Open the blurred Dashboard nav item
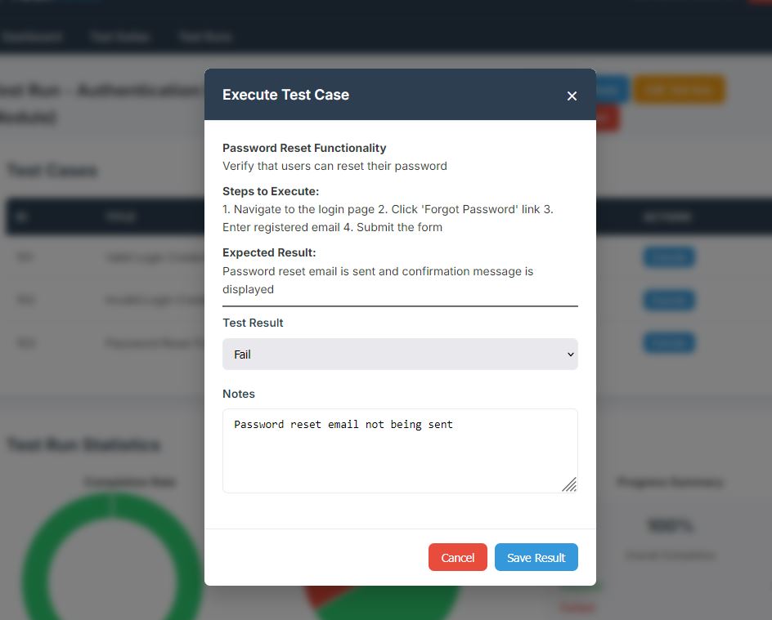 click(x=31, y=37)
